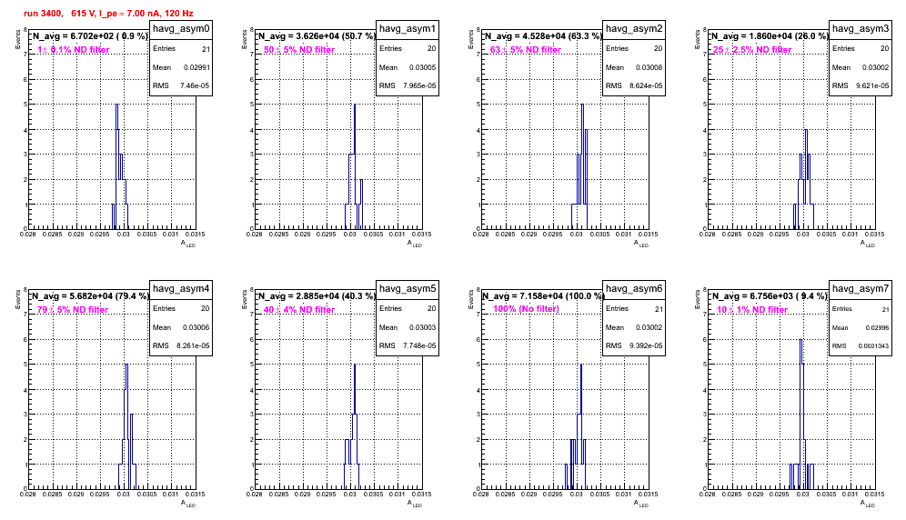Click the N_avg = 4.528e+04 label
Screen dimensions: 906x520
coord(542,35)
